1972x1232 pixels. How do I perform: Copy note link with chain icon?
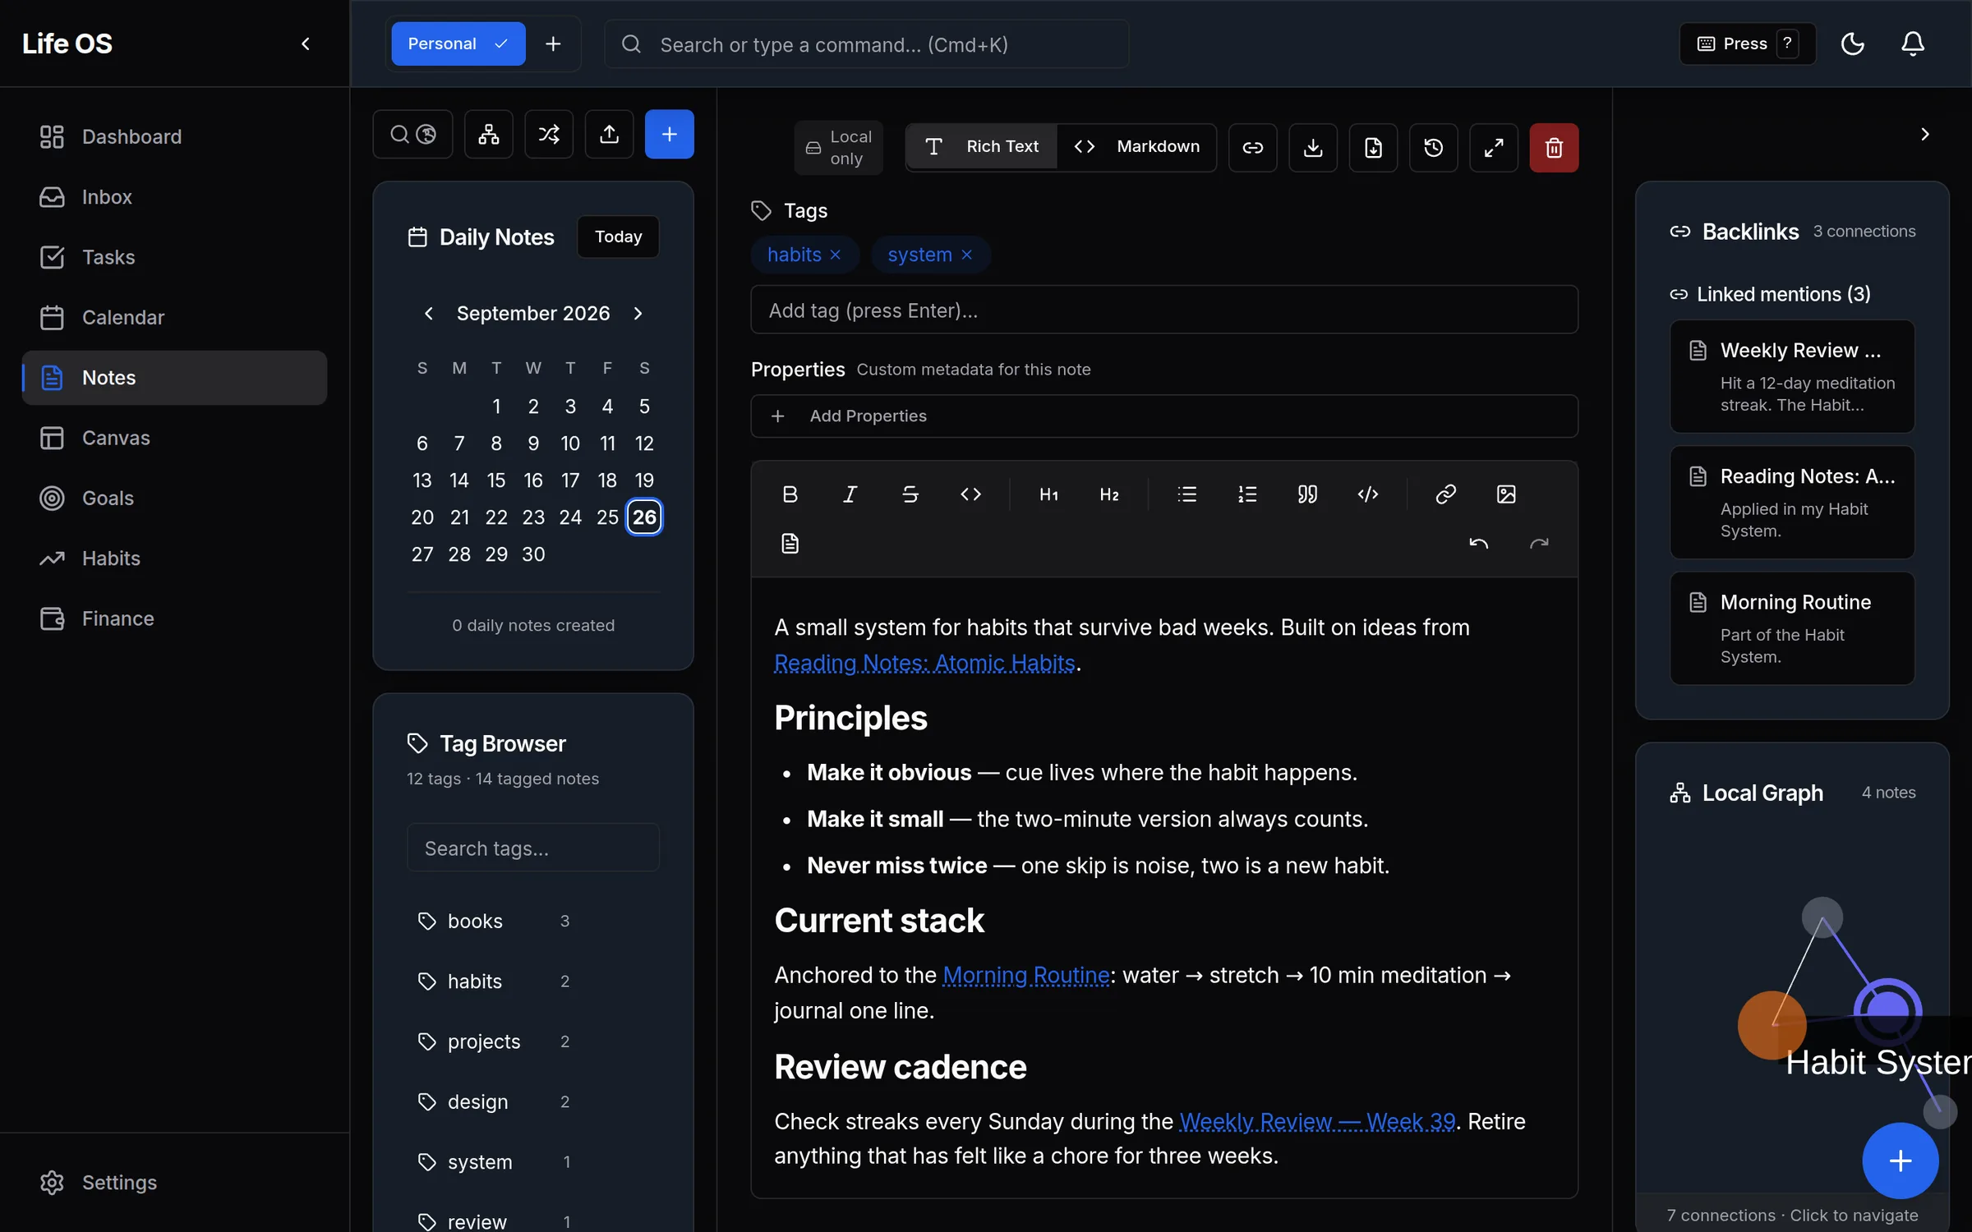(x=1252, y=148)
